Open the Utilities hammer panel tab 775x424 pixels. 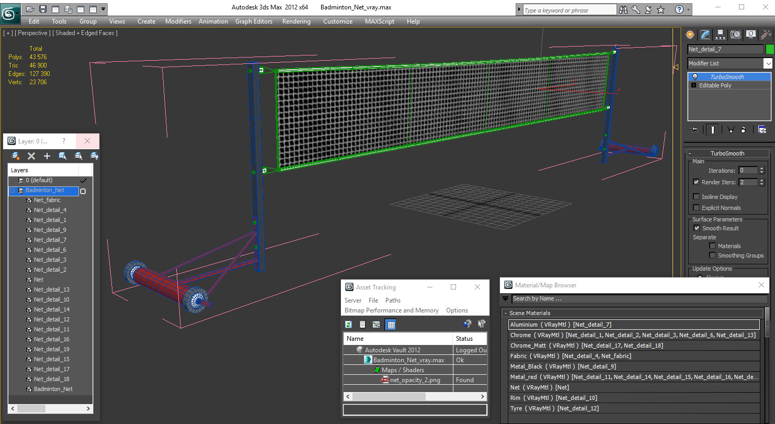click(x=766, y=35)
